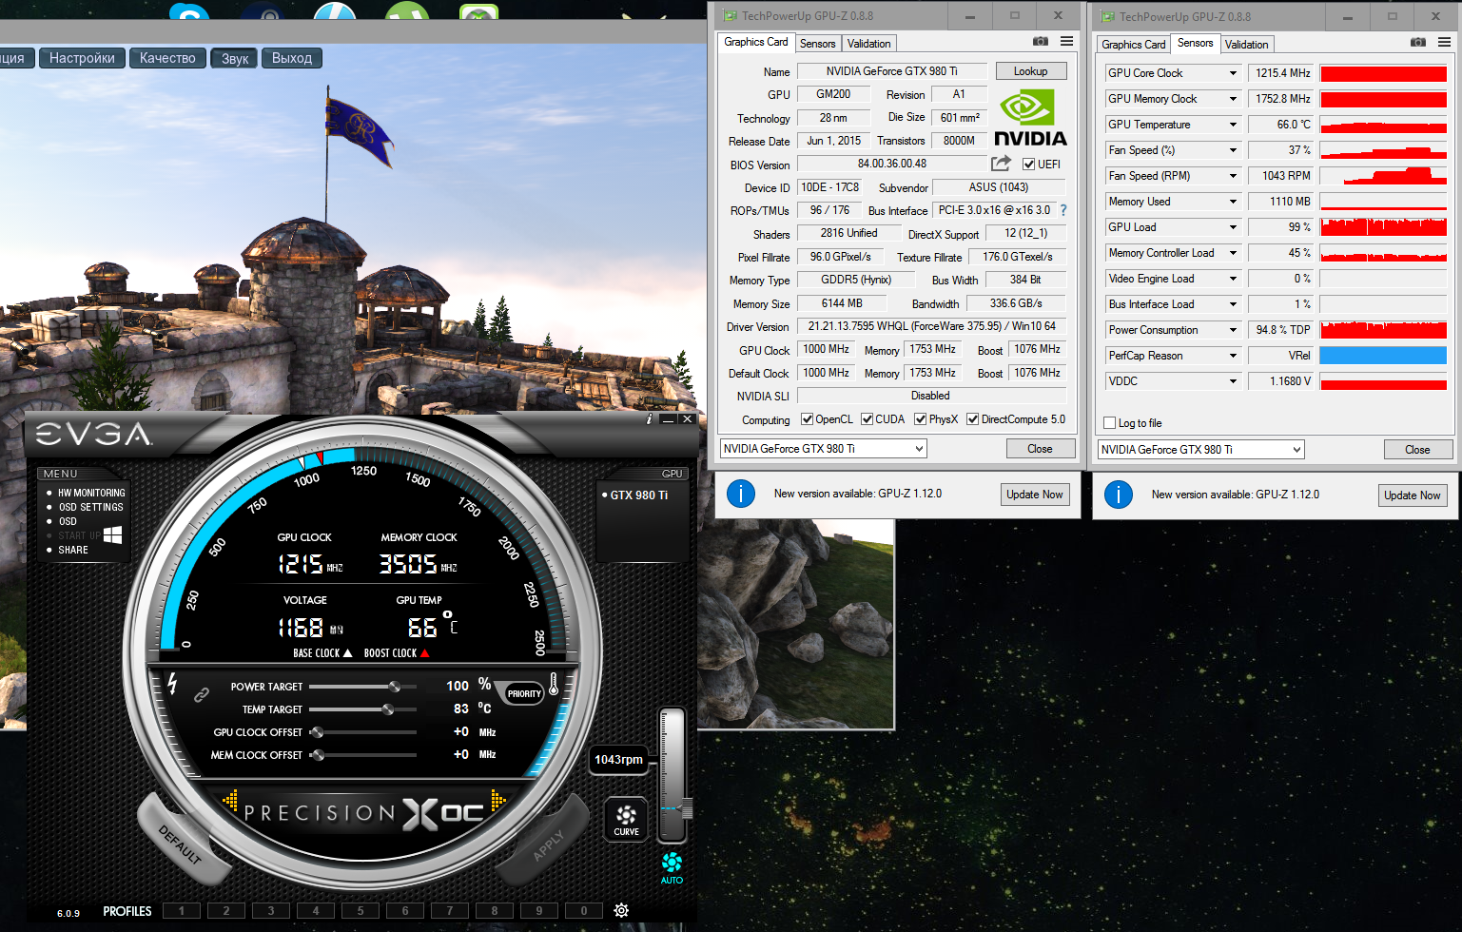Click info icon in left GPU-Z update bar
The image size is (1462, 932).
(x=741, y=494)
